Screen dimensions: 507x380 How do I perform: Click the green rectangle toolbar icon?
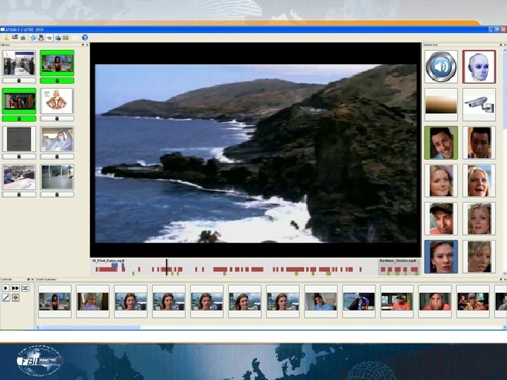65,38
